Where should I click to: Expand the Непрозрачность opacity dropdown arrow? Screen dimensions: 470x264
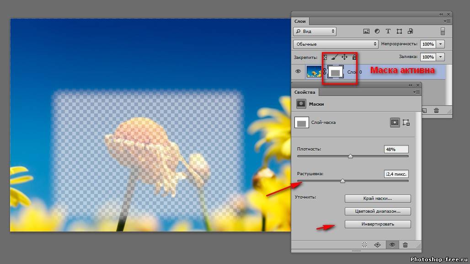[x=441, y=44]
